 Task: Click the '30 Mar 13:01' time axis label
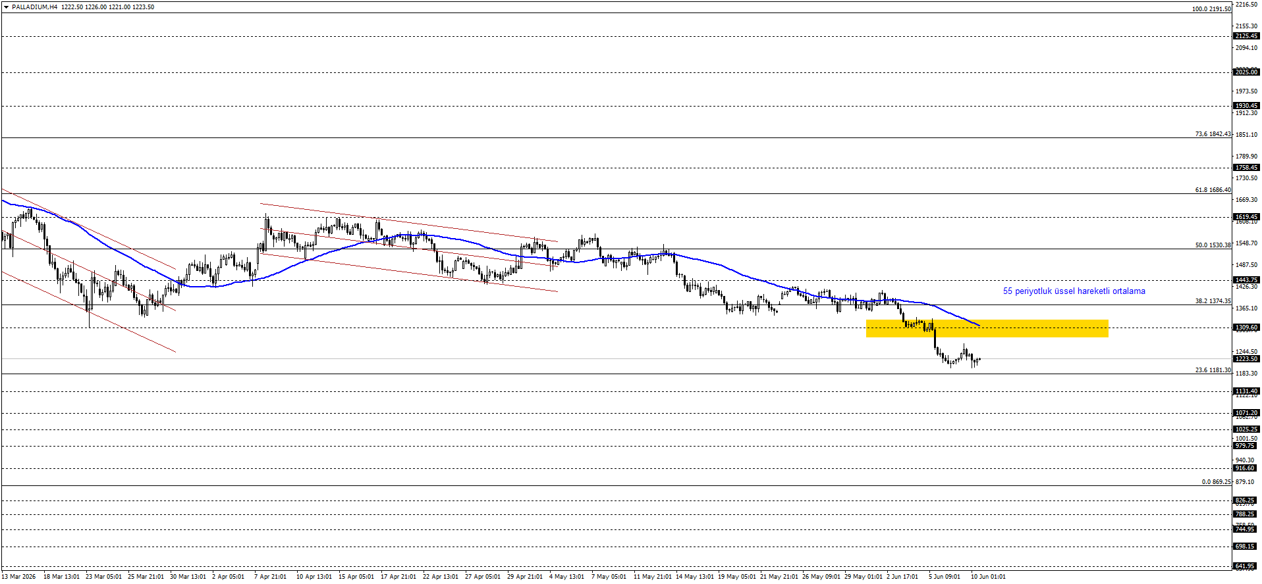pyautogui.click(x=188, y=577)
